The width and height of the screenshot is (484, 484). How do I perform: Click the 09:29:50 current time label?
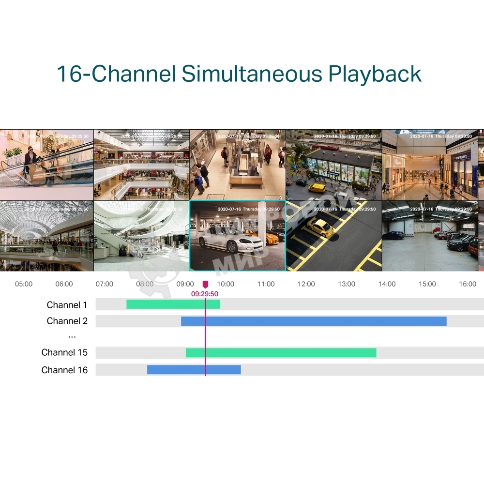pos(205,294)
